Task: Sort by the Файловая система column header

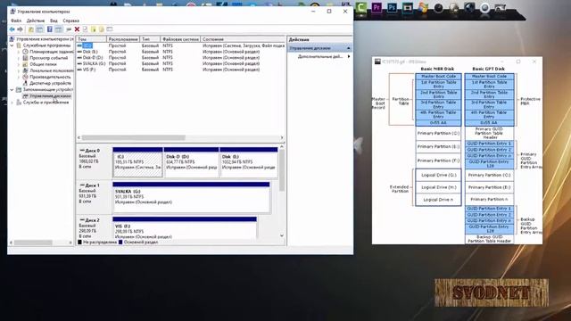Action: [180, 39]
